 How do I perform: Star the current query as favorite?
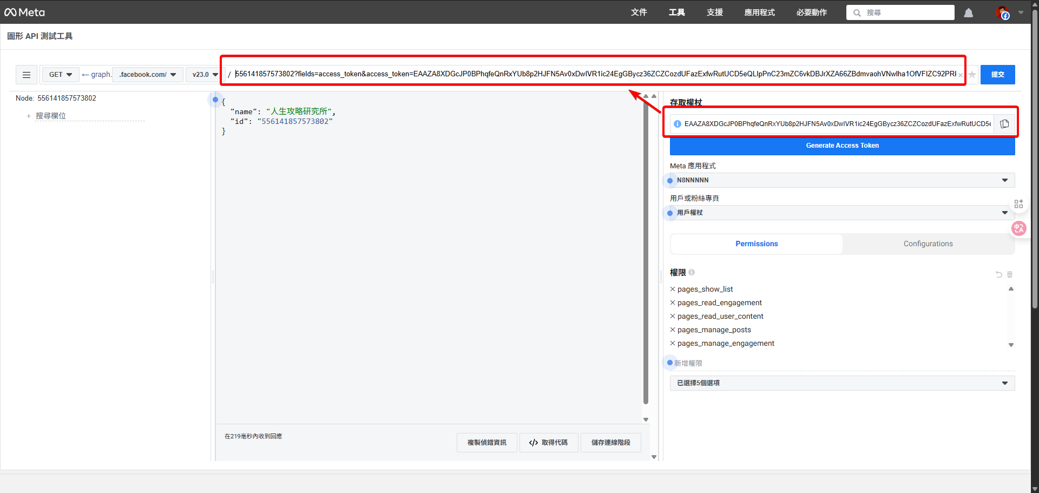click(x=972, y=75)
